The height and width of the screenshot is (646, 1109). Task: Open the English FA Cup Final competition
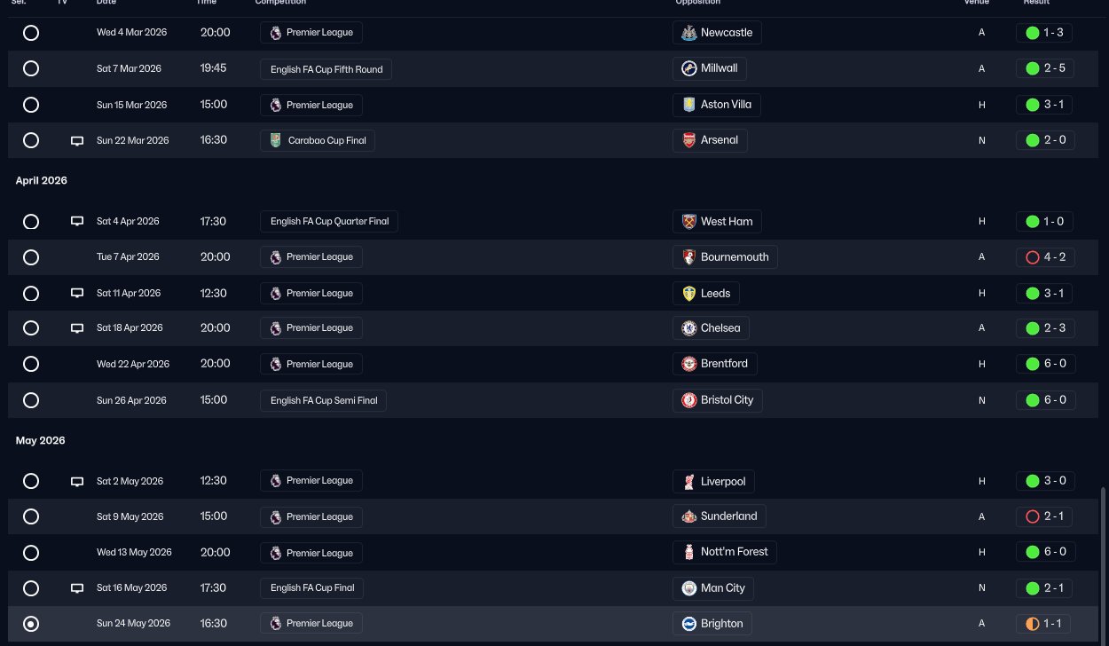312,587
